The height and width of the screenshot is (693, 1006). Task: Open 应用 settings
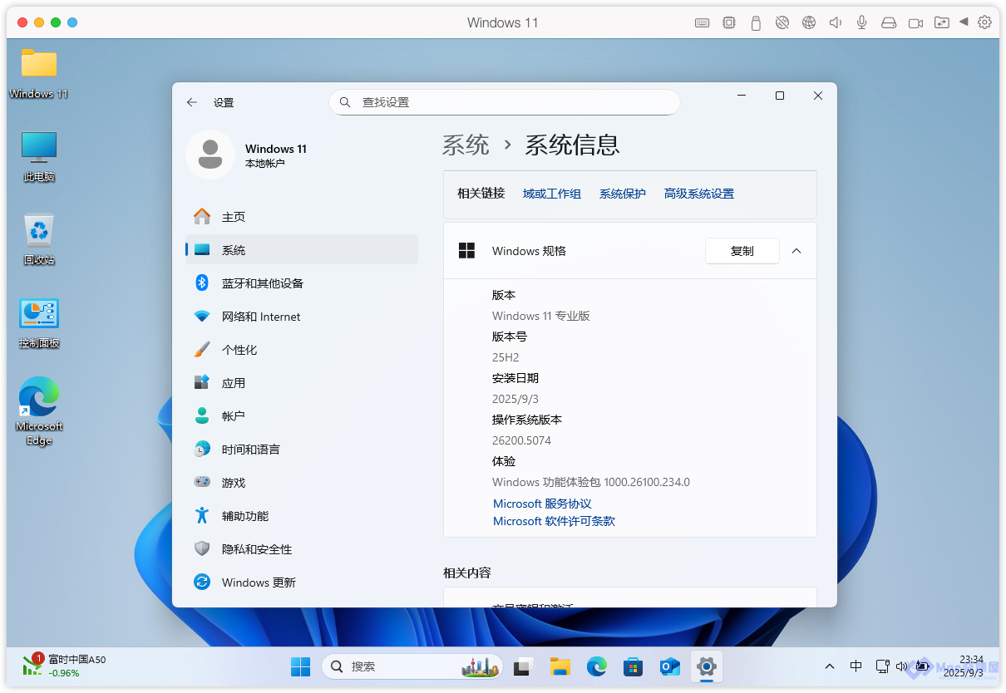point(302,383)
